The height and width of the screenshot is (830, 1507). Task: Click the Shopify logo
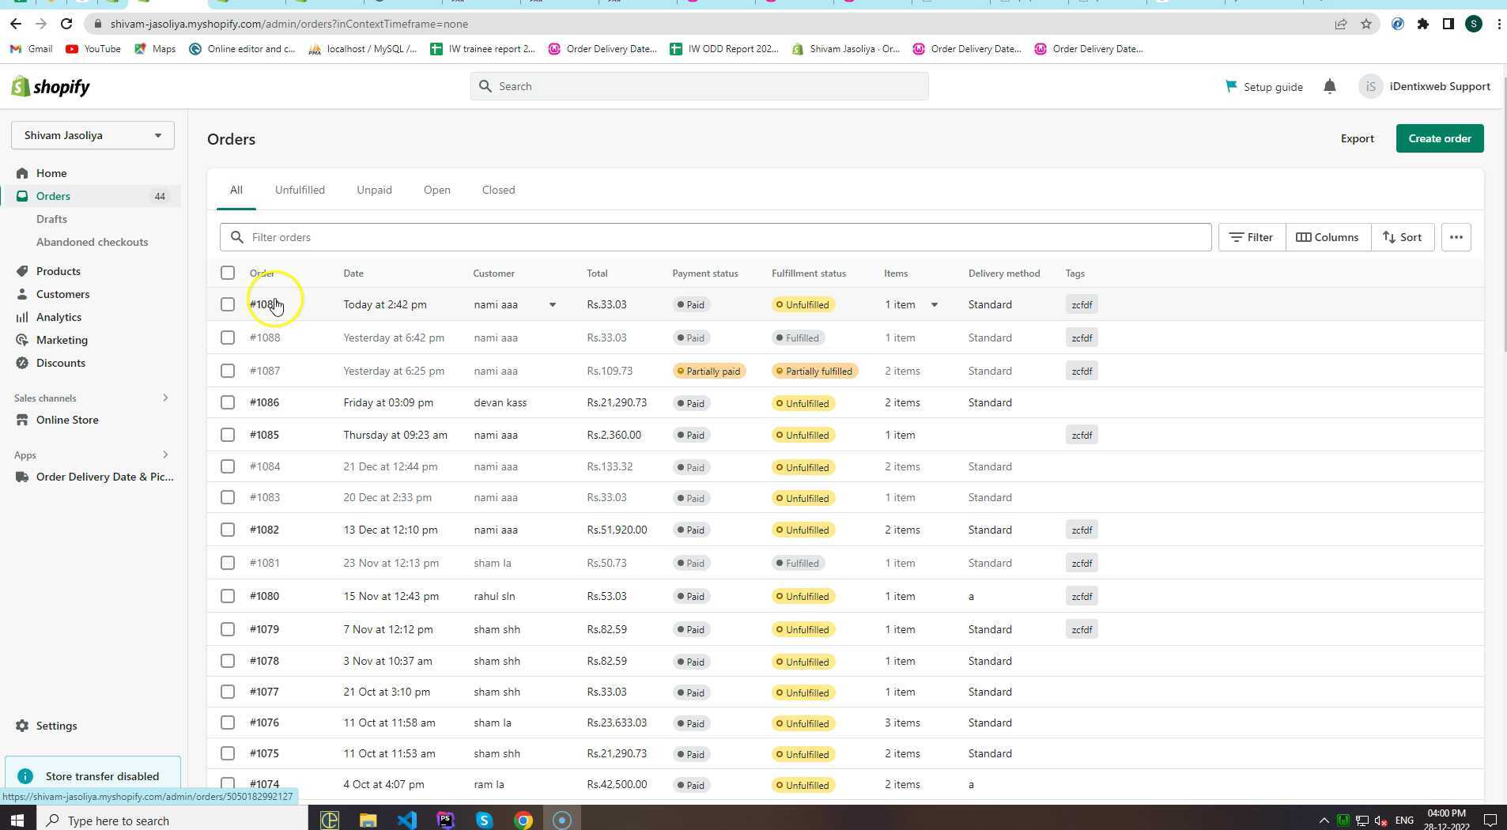(51, 87)
